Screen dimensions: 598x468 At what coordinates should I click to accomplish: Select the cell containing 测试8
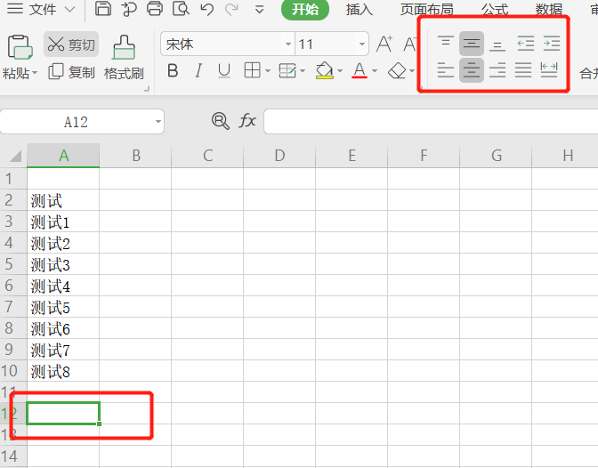(x=63, y=371)
